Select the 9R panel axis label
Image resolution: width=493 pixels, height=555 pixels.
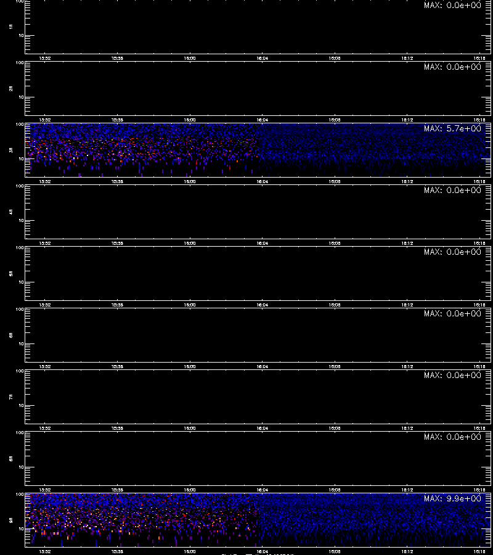pos(11,520)
